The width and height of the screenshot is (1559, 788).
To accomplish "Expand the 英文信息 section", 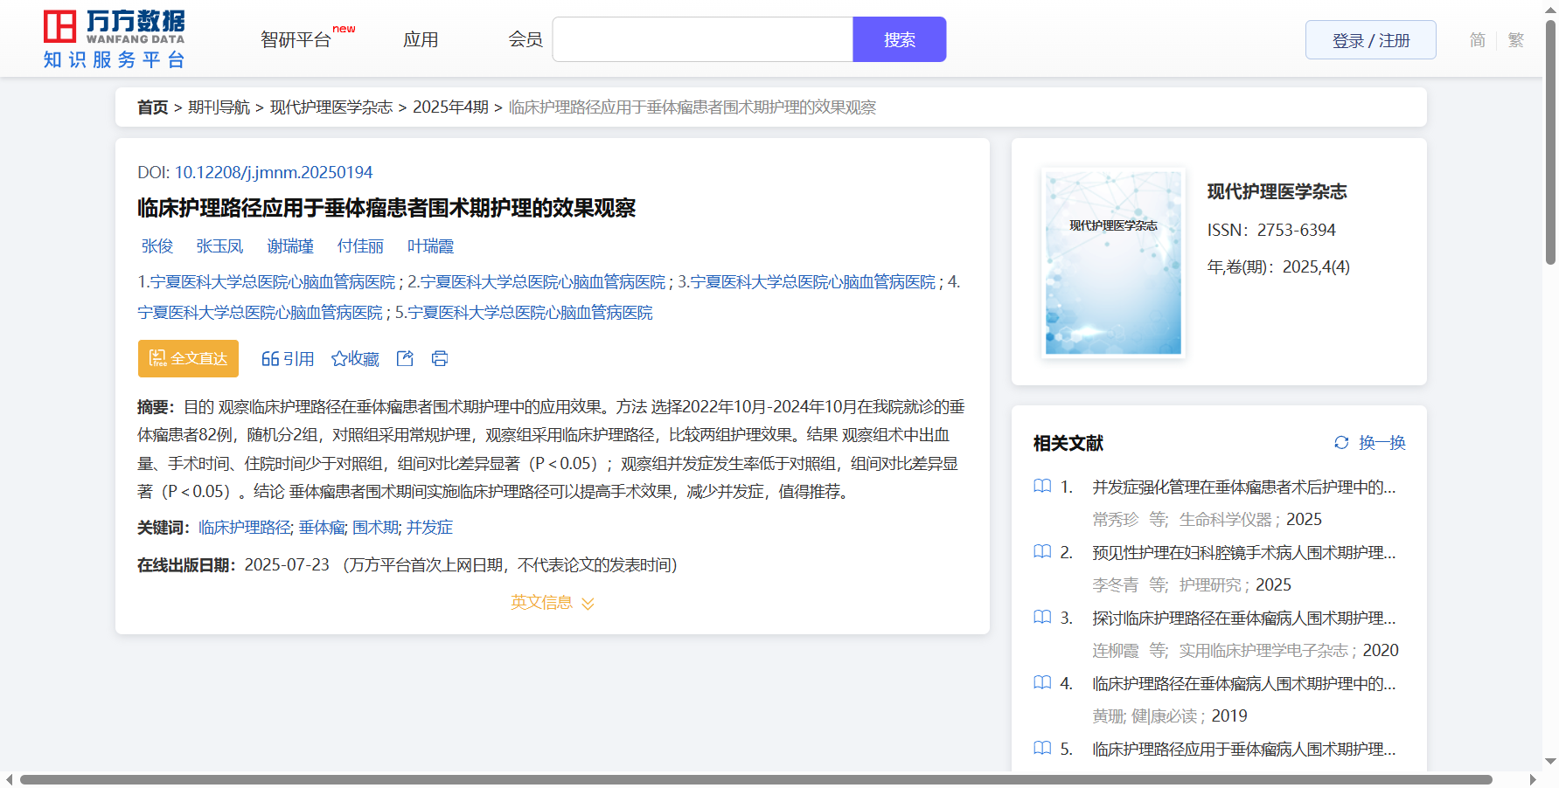I will point(553,603).
